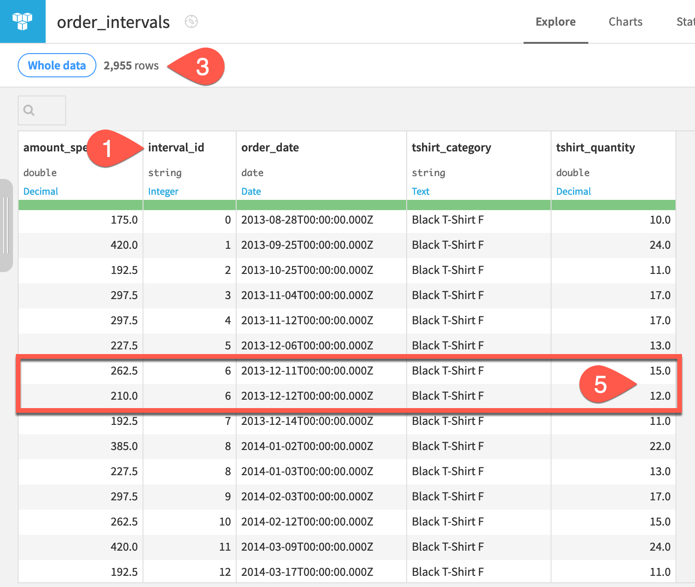The height and width of the screenshot is (587, 695).
Task: Change the Decimal meaning under amount_spent
Action: pyautogui.click(x=41, y=191)
